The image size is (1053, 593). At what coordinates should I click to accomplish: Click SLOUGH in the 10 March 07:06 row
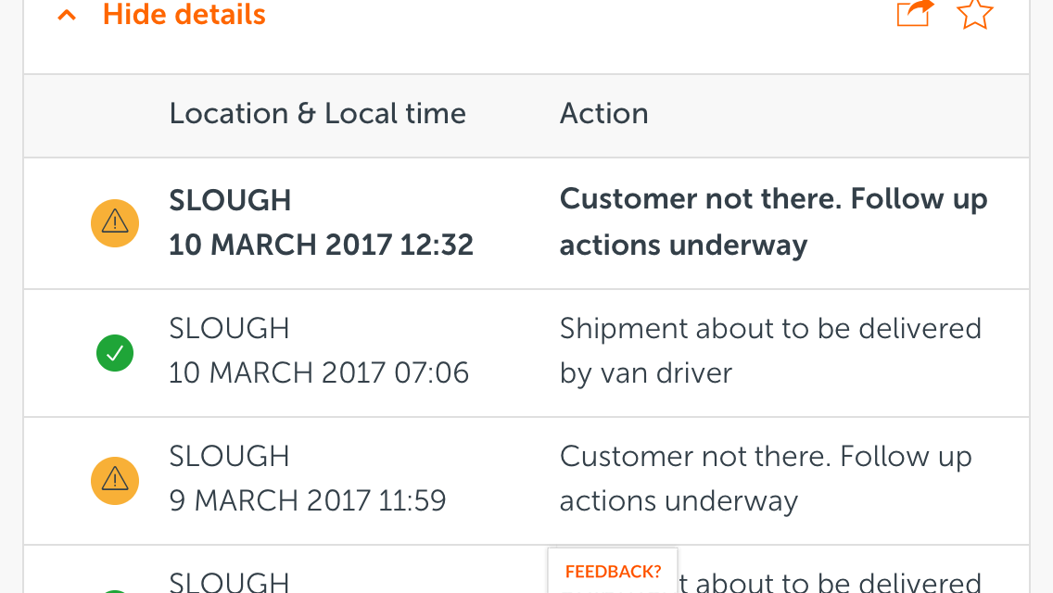pyautogui.click(x=229, y=328)
